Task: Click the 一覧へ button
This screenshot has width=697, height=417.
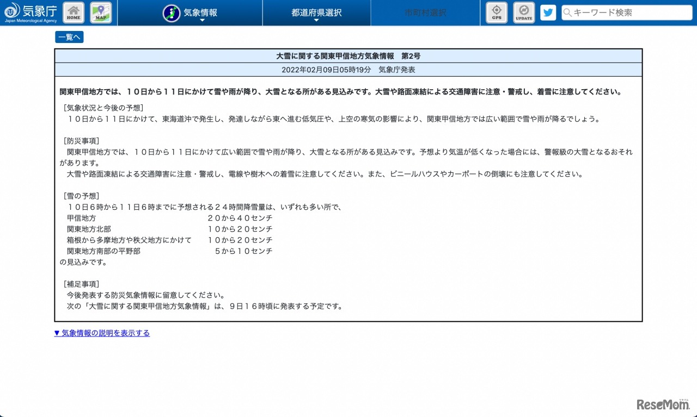Action: (69, 37)
